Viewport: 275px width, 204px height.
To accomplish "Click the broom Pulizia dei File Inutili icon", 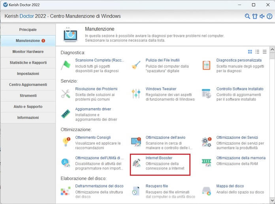I will point(136,65).
